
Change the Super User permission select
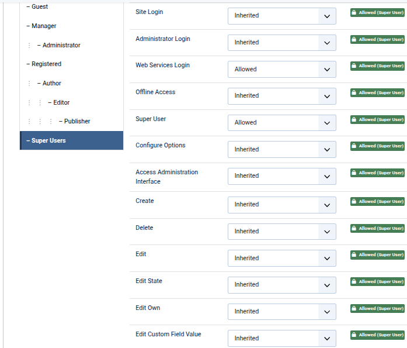[281, 123]
